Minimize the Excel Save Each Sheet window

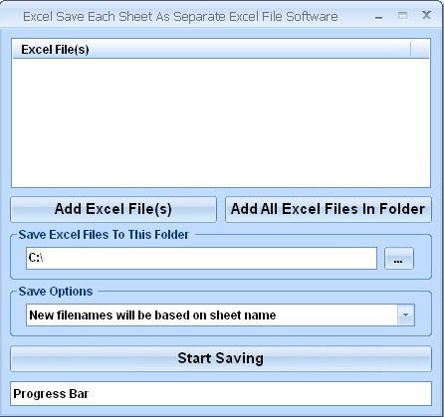coord(378,17)
